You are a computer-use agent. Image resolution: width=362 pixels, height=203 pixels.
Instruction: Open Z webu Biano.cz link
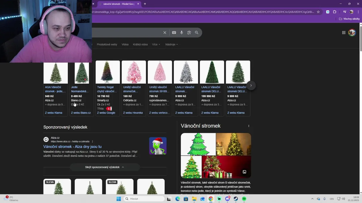pos(81,113)
